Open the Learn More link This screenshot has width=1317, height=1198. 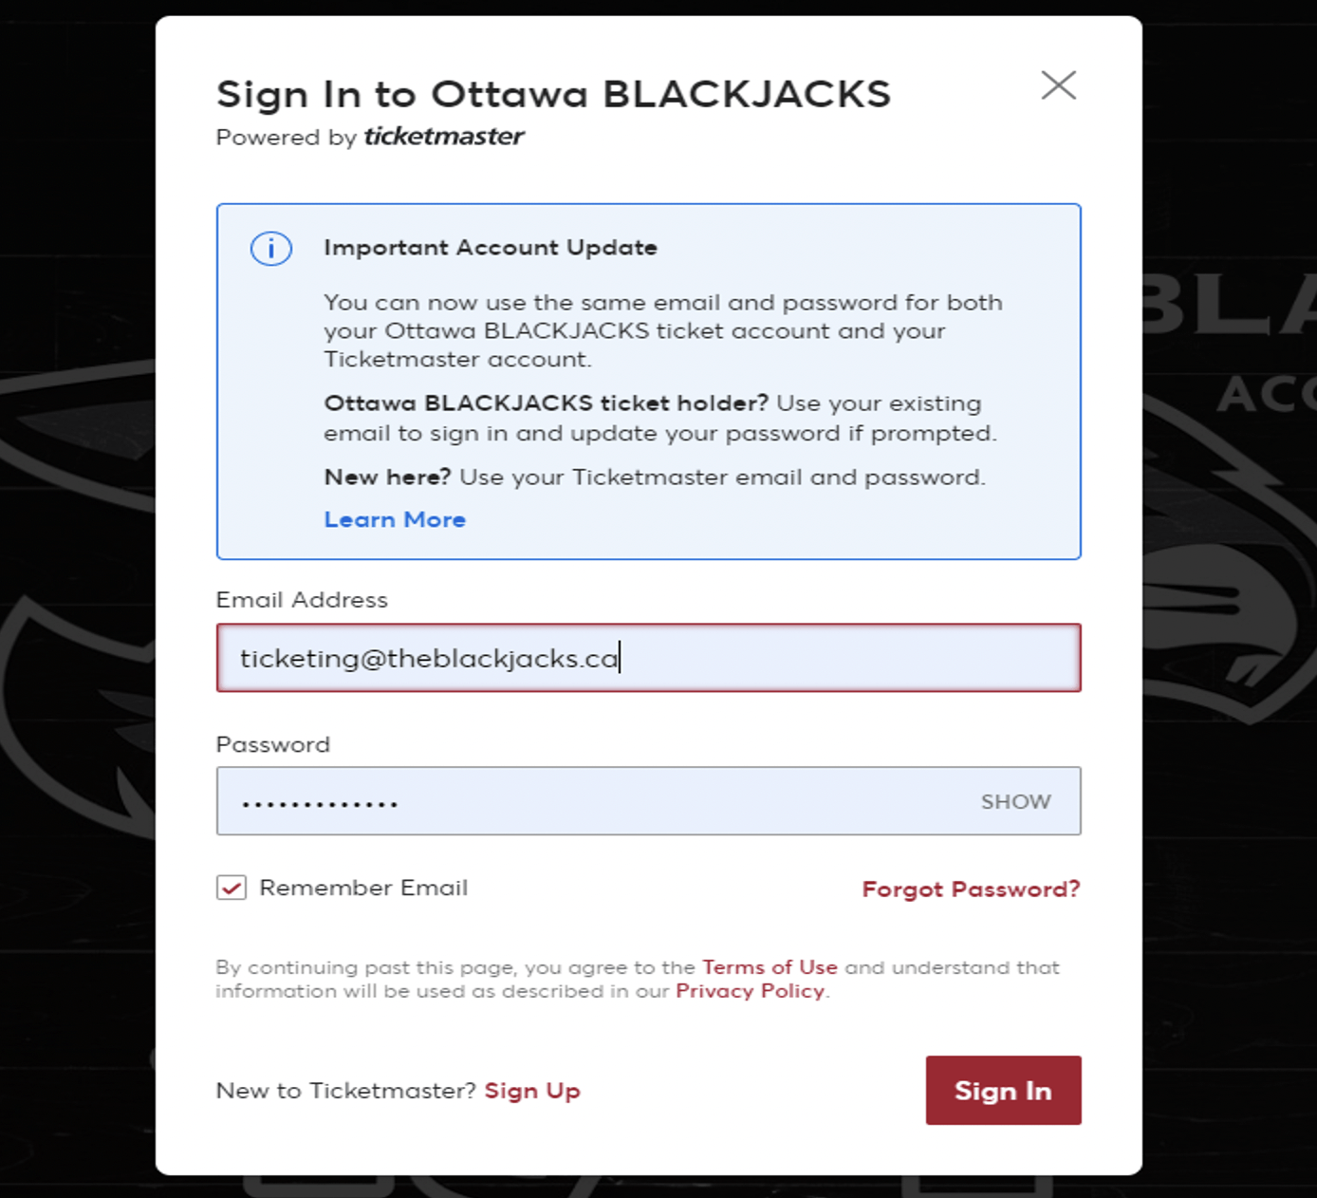pos(395,519)
